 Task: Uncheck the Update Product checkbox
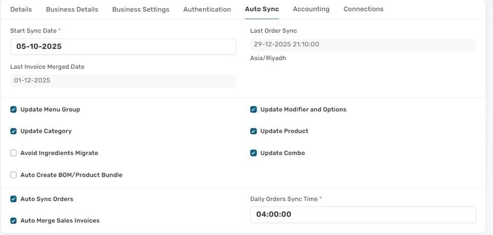click(x=253, y=131)
